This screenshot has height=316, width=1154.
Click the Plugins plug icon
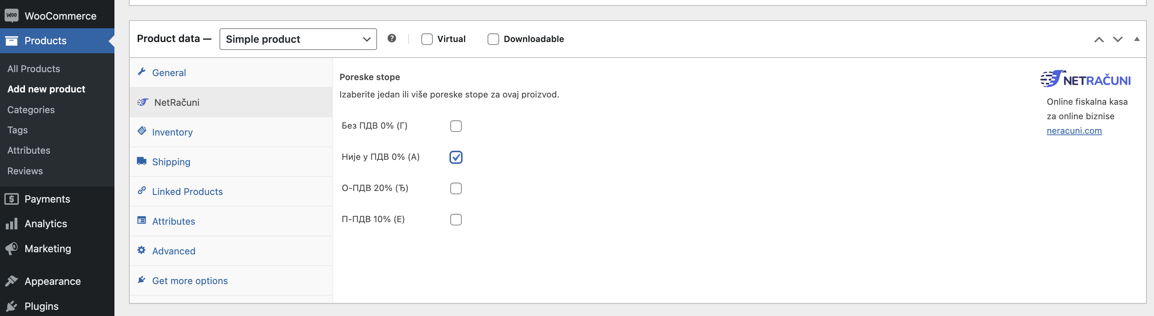click(x=12, y=306)
